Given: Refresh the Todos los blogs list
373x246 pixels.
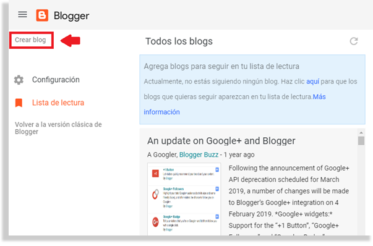Looking at the screenshot, I should [x=354, y=41].
